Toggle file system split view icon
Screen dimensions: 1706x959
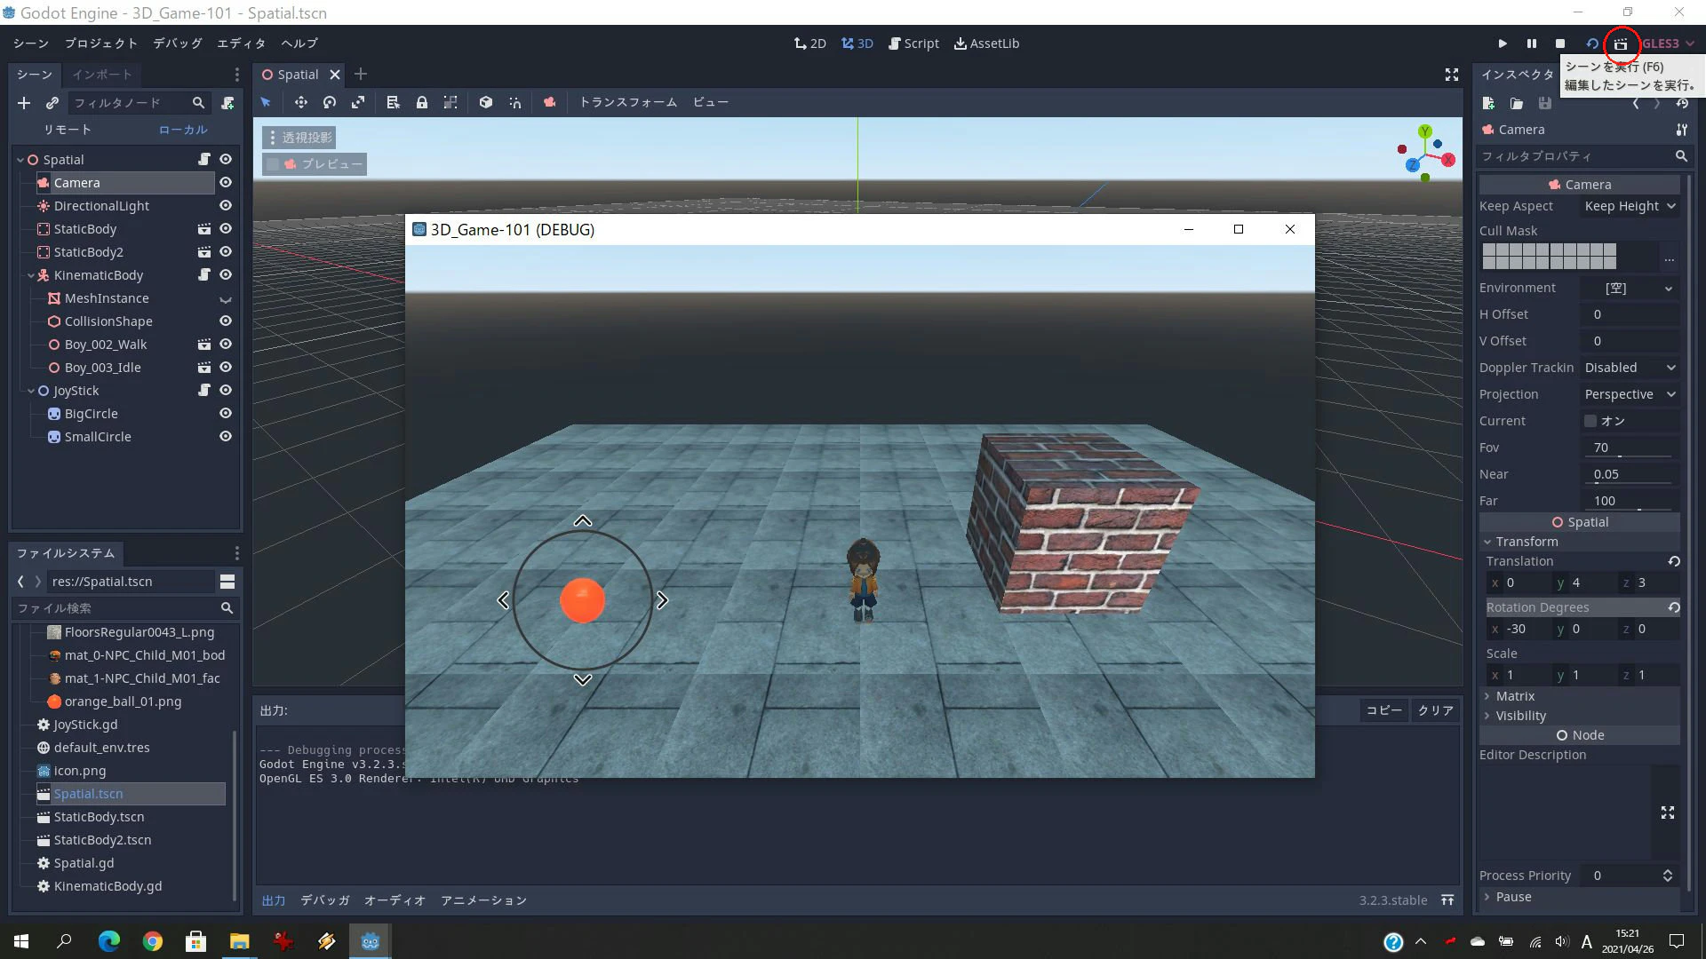click(227, 582)
